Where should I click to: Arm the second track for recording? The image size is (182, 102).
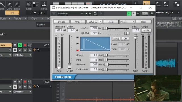tap(25, 82)
